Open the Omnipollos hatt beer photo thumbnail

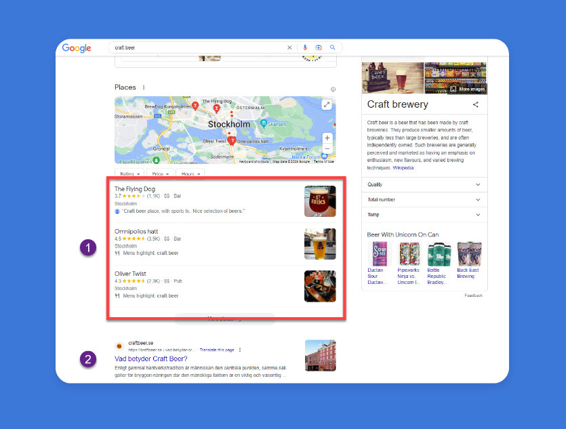click(320, 243)
